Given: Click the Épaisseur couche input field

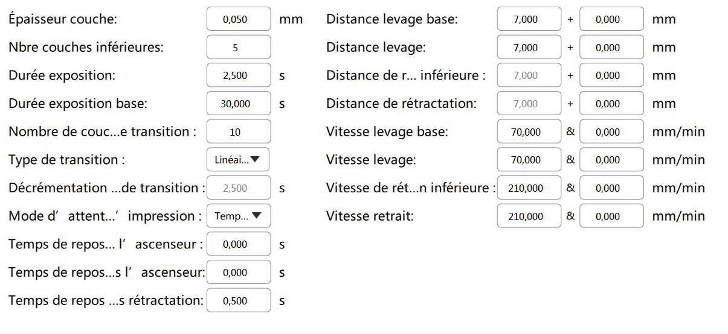Looking at the screenshot, I should click(238, 19).
